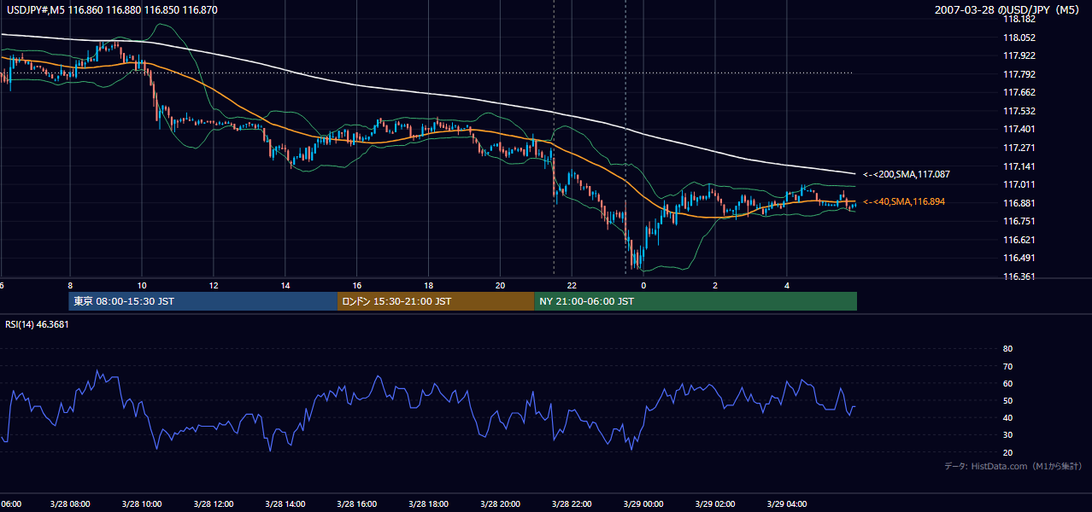1092x512 pixels.
Task: Click the 3/28 12:00 bottom time label
Action: coord(212,503)
